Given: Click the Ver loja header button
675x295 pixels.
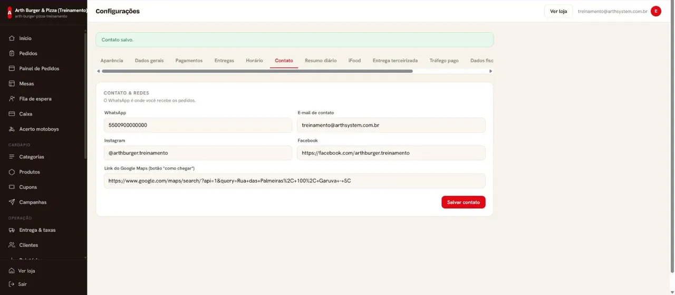Looking at the screenshot, I should [x=558, y=11].
